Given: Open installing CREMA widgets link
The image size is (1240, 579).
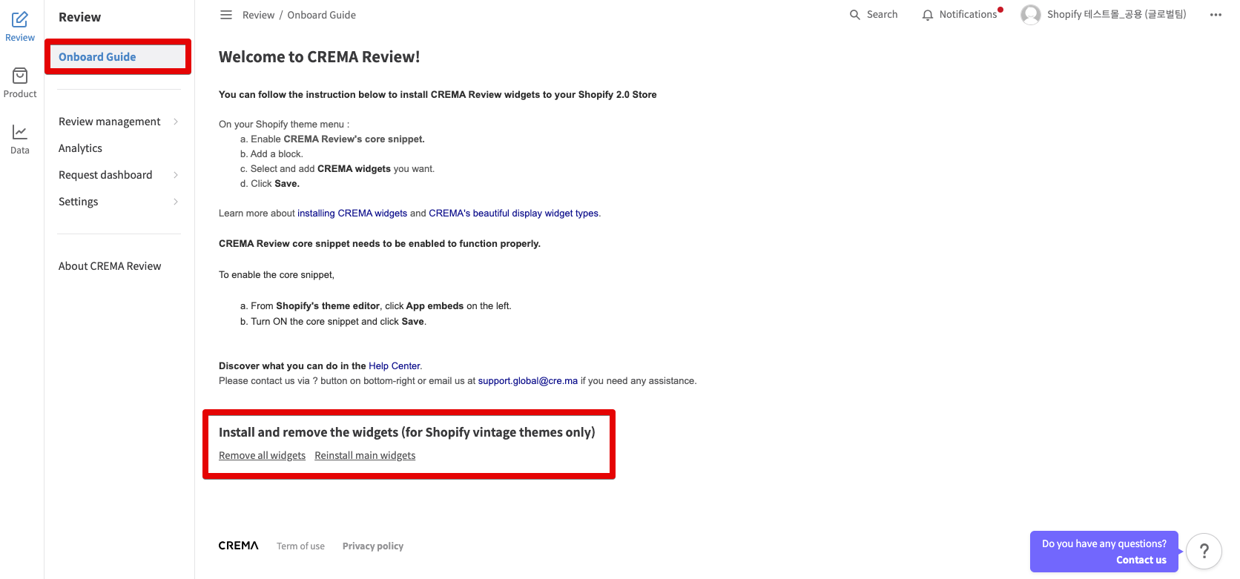Looking at the screenshot, I should 352,214.
